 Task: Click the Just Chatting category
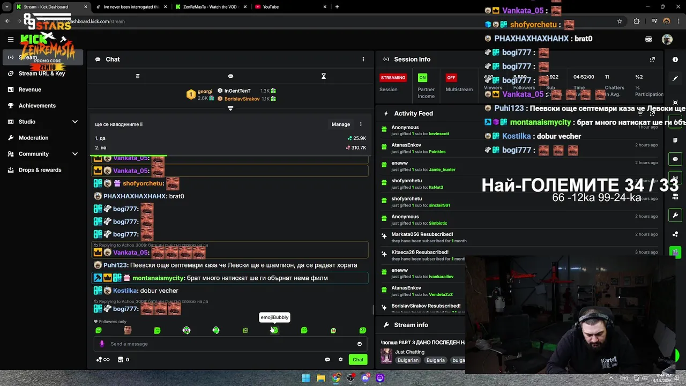pyautogui.click(x=409, y=352)
